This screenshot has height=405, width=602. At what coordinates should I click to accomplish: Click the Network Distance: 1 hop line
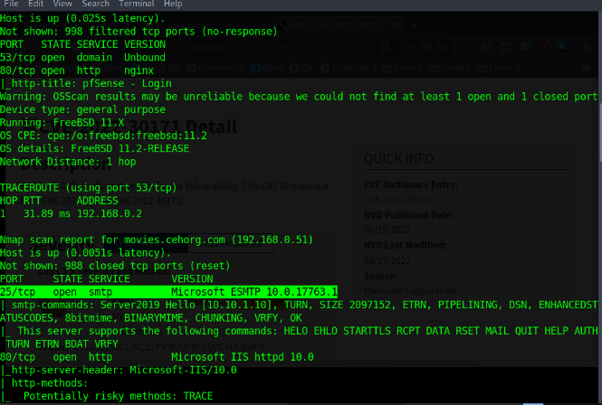click(x=75, y=161)
